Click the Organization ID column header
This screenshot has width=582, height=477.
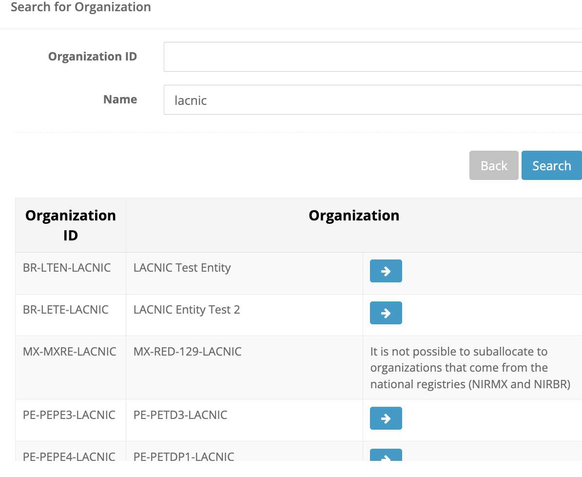click(x=71, y=225)
